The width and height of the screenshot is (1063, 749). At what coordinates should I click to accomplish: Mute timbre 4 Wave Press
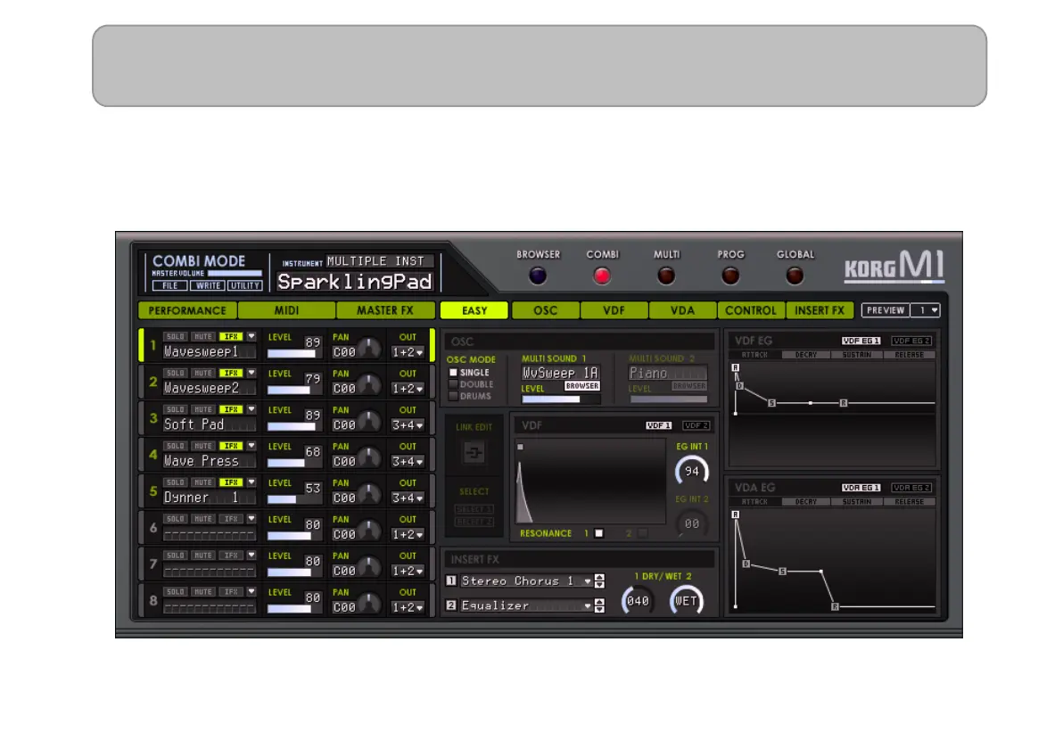[x=202, y=446]
